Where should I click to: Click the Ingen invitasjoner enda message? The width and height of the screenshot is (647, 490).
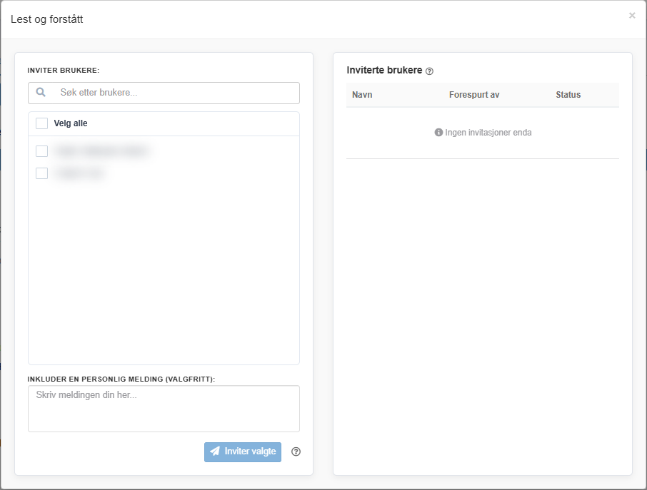pos(488,132)
